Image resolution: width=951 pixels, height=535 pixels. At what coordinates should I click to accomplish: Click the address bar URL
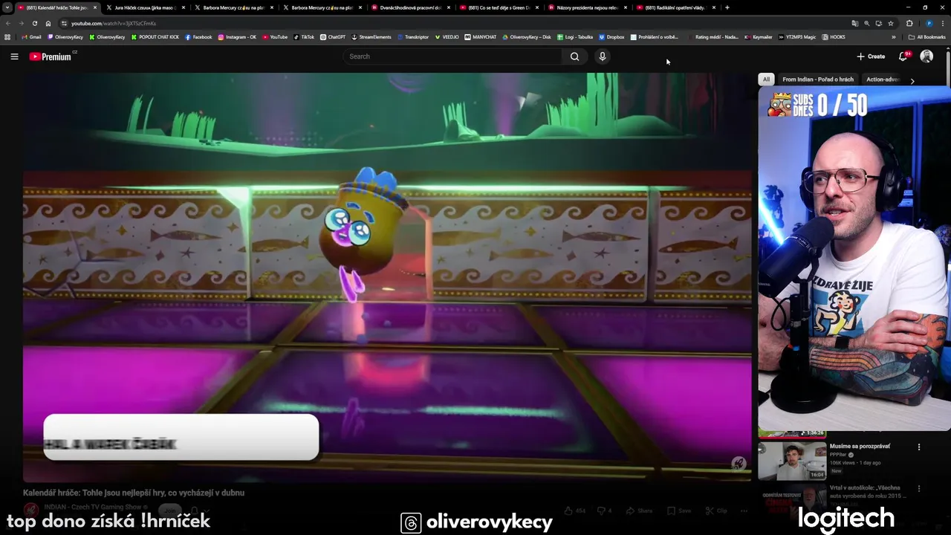tap(114, 23)
